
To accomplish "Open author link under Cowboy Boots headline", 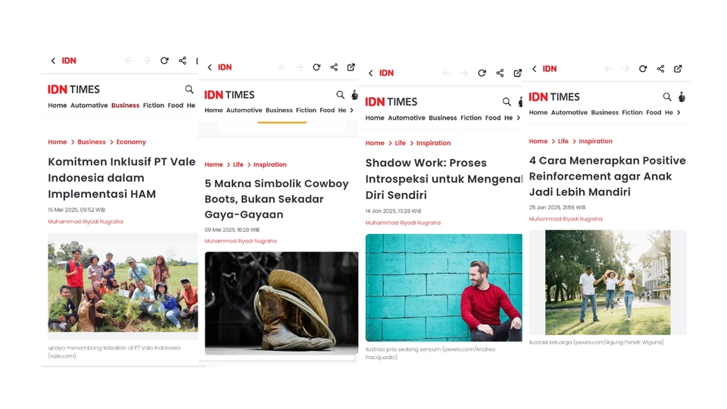I will coord(241,241).
